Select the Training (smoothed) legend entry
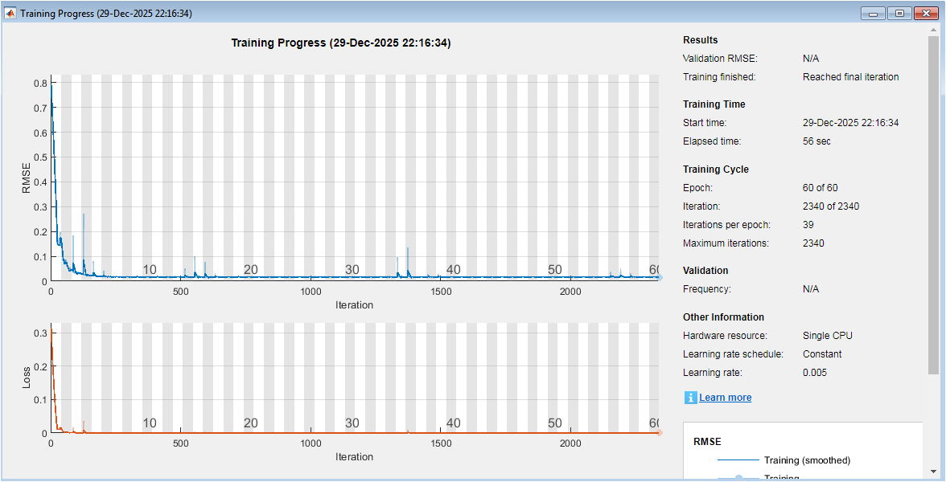 pos(807,460)
